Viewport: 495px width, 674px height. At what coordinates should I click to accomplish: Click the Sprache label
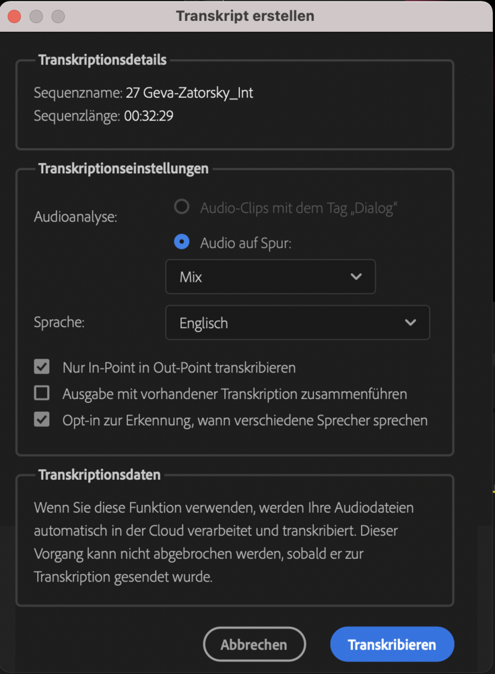[x=59, y=322]
